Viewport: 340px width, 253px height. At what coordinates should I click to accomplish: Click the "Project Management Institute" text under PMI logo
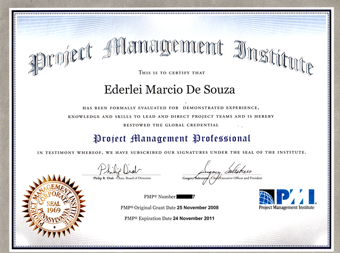(x=286, y=207)
